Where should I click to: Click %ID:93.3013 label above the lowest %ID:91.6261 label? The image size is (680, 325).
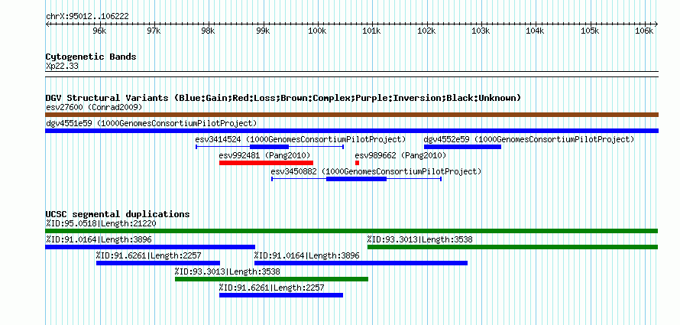click(x=227, y=271)
